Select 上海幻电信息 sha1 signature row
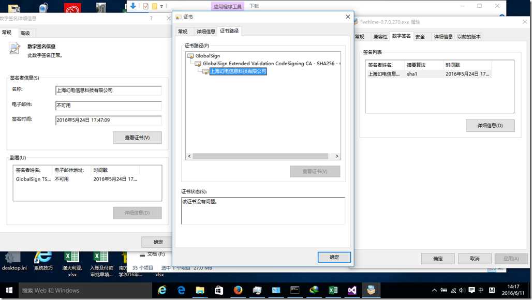Viewport: 532px width, 300px height. coord(429,74)
